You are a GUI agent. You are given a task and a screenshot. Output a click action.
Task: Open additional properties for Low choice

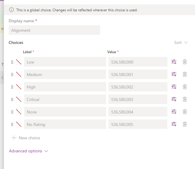[174, 62]
